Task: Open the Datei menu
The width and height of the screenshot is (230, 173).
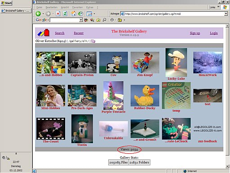Action: (x=39, y=7)
